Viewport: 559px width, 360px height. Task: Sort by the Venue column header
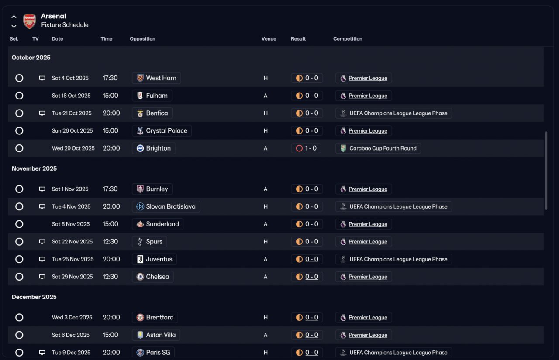pos(269,39)
